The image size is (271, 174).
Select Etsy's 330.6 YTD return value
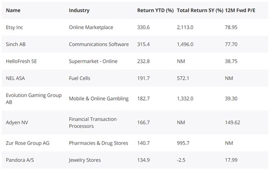click(x=143, y=28)
